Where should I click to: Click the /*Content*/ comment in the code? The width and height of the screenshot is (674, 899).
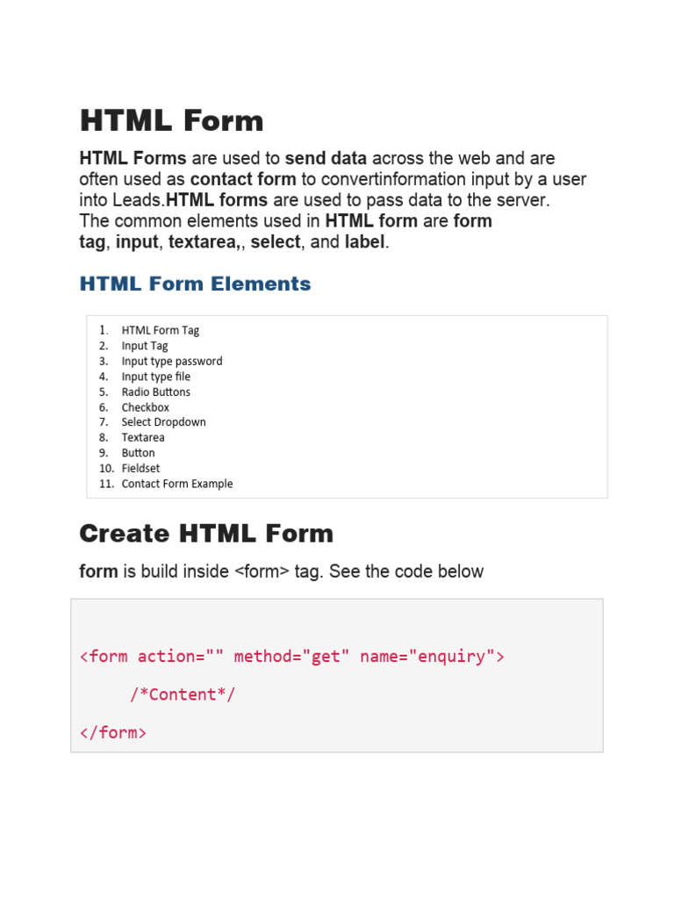pos(183,694)
